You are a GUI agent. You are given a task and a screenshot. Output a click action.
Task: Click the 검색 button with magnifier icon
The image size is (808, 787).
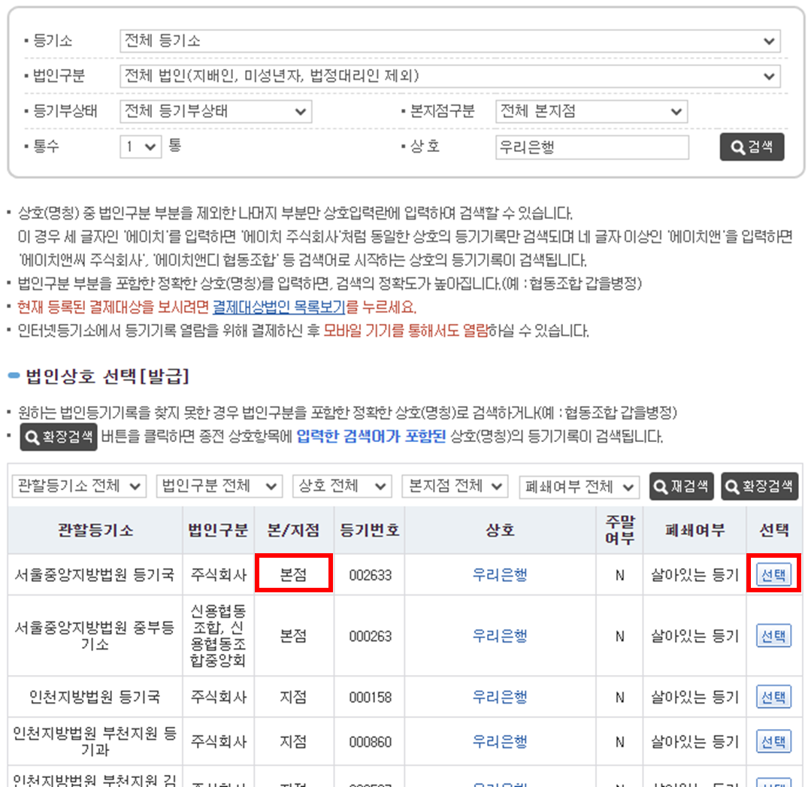[752, 147]
